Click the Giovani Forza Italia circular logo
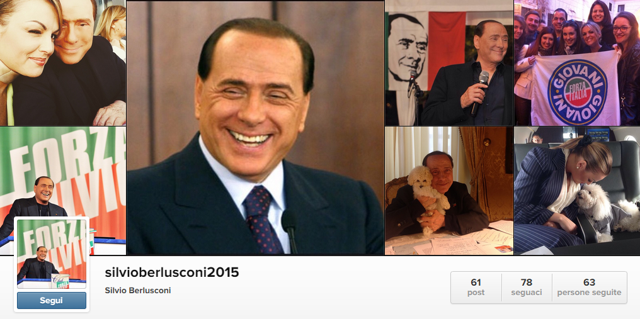 click(x=577, y=92)
